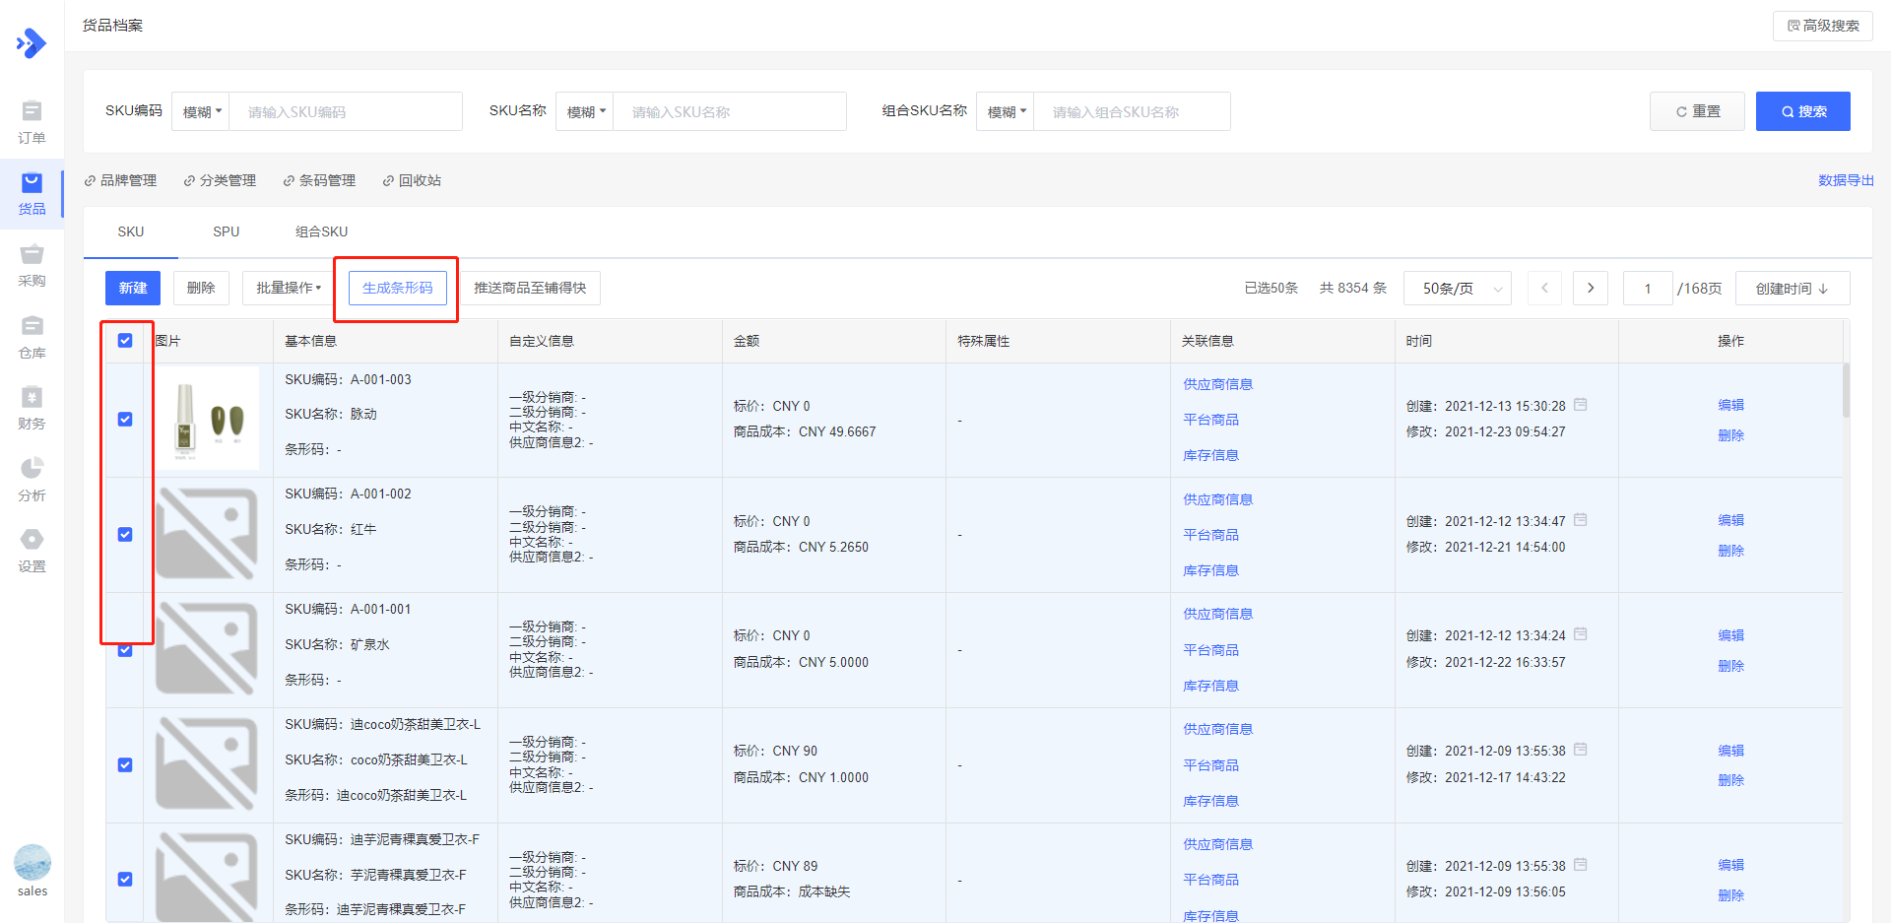Open 供应商信息 for SKU A-001-003
The height and width of the screenshot is (923, 1891).
coord(1217,384)
